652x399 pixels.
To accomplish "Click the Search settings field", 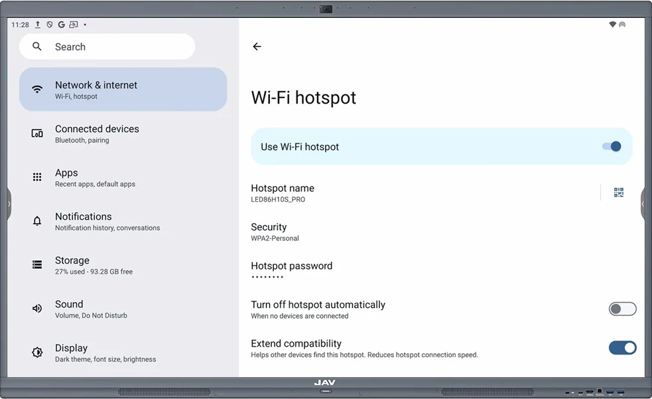I will [107, 46].
